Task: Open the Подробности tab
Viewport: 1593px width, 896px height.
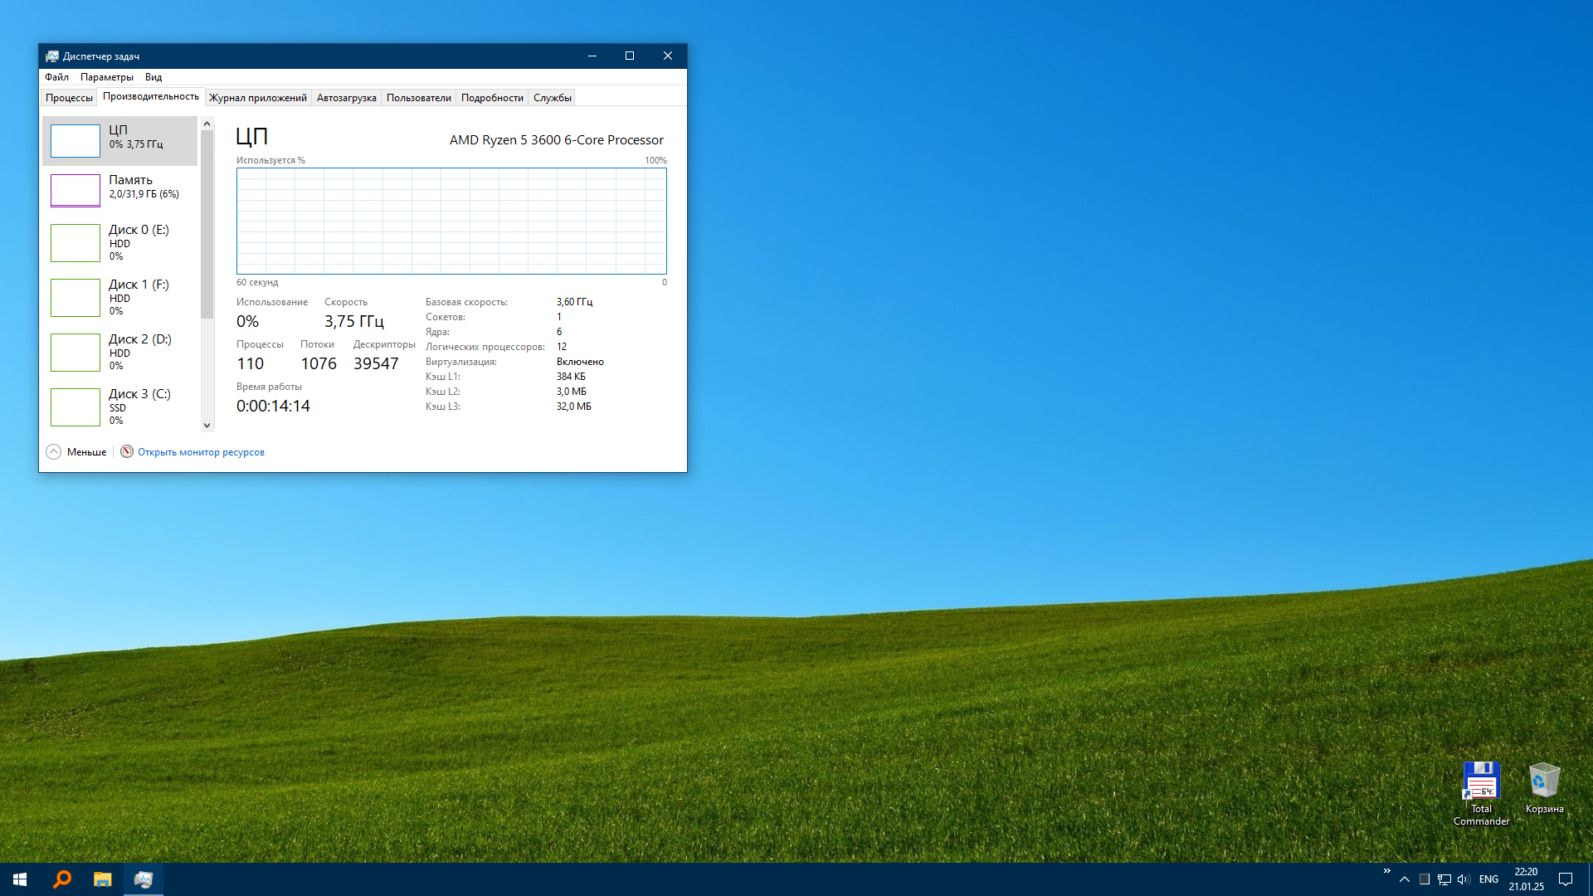Action: [x=492, y=98]
